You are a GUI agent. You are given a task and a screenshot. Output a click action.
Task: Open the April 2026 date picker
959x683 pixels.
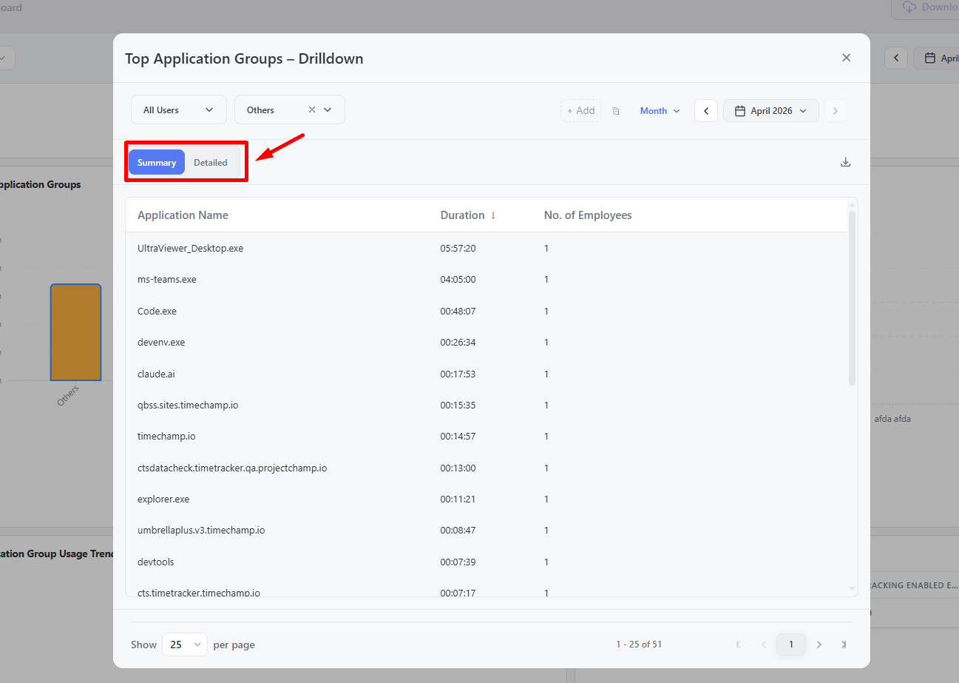(770, 111)
